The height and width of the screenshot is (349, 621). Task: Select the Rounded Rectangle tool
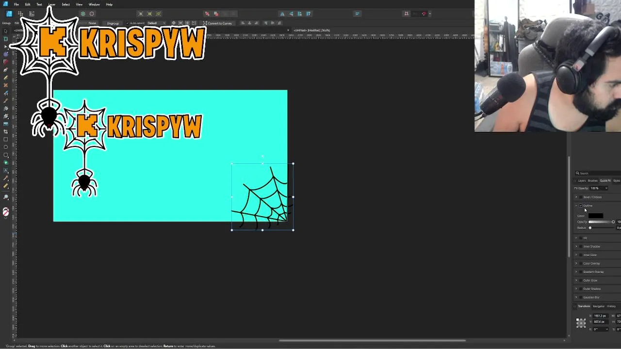click(6, 155)
